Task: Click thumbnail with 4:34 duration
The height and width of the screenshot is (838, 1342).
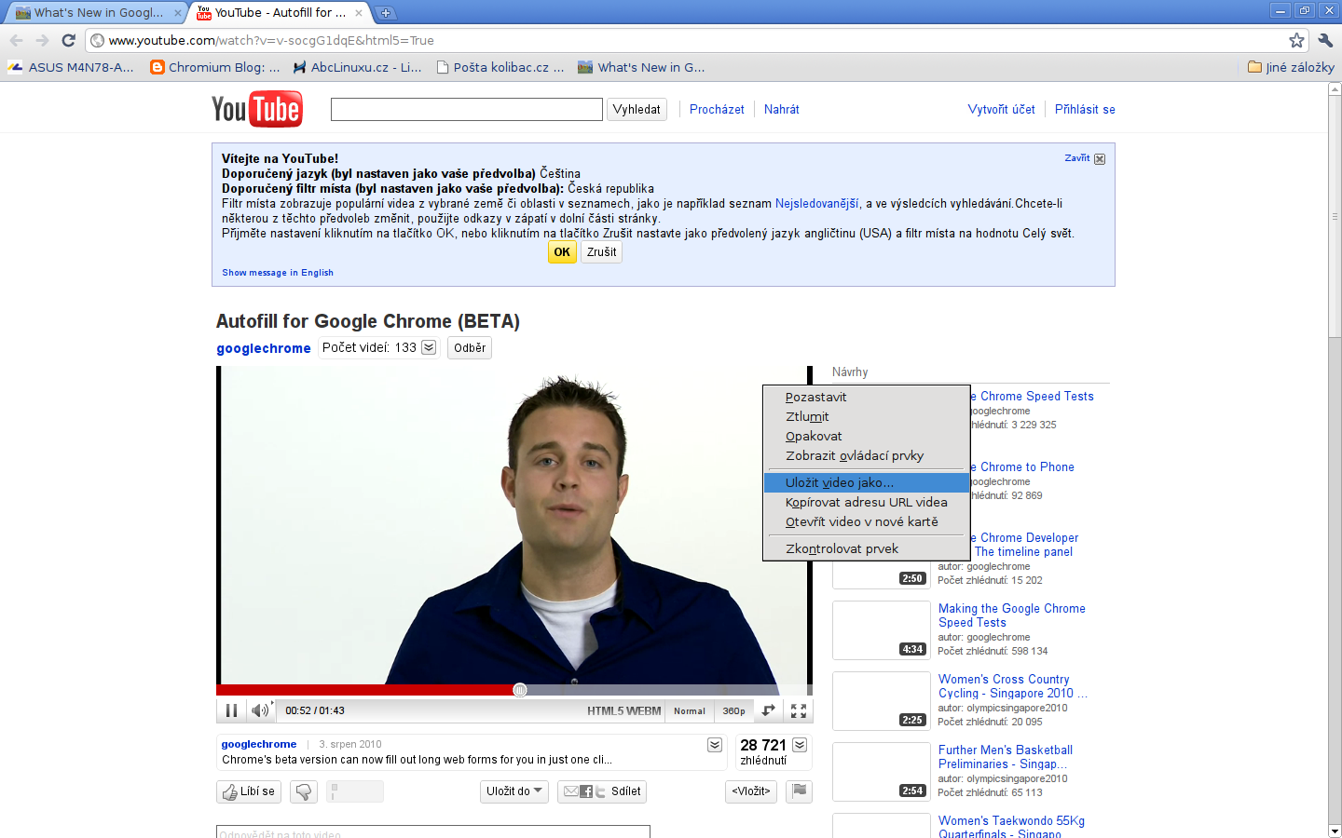Action: tap(882, 630)
